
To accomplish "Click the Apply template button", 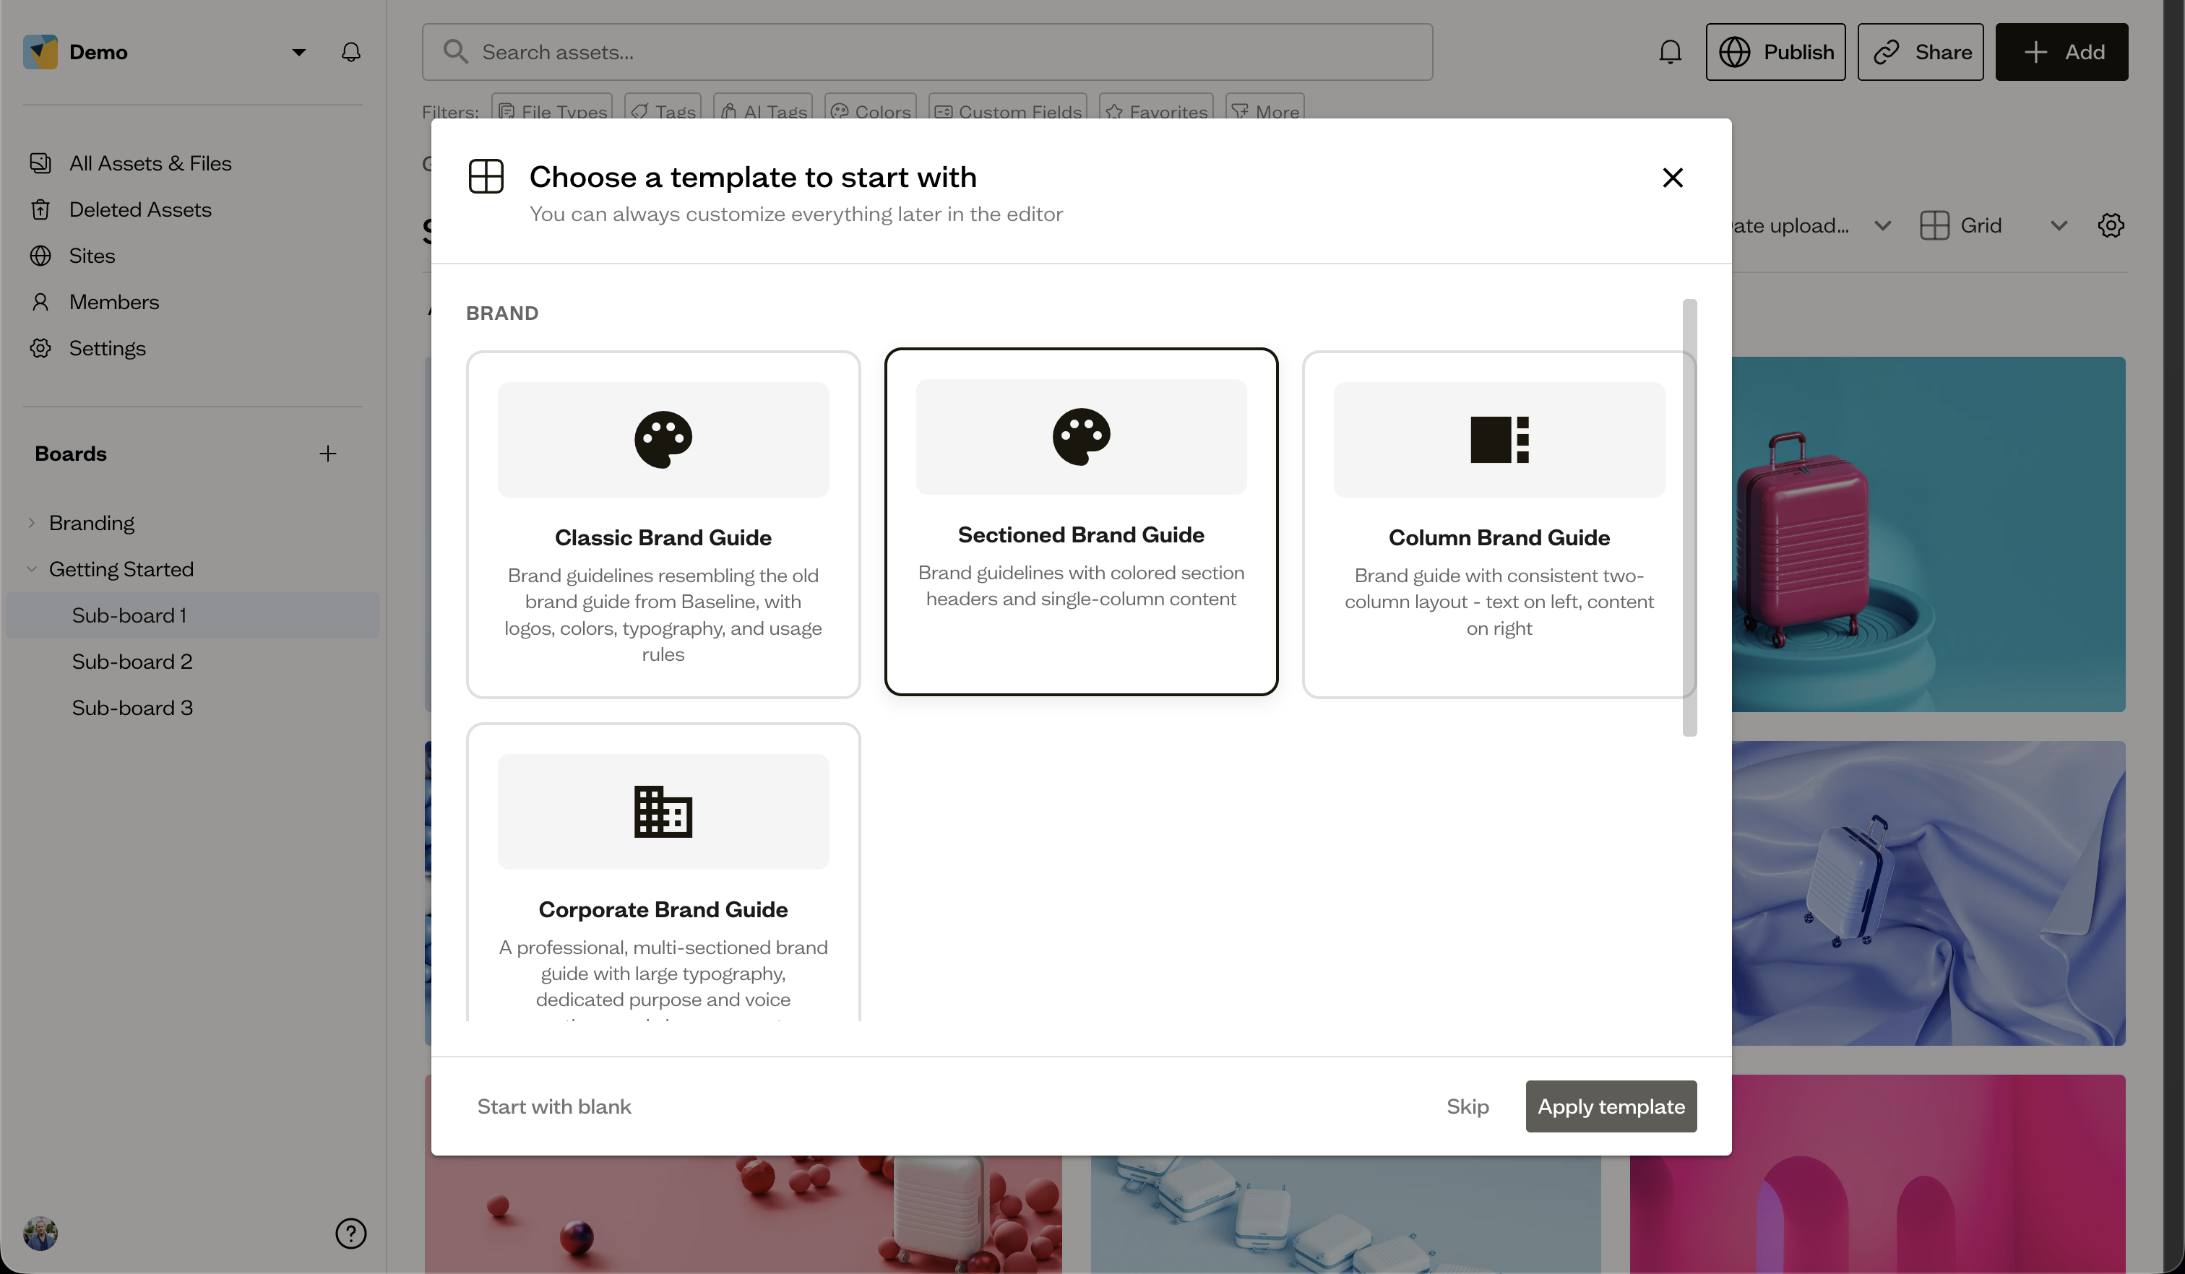I will (x=1611, y=1106).
